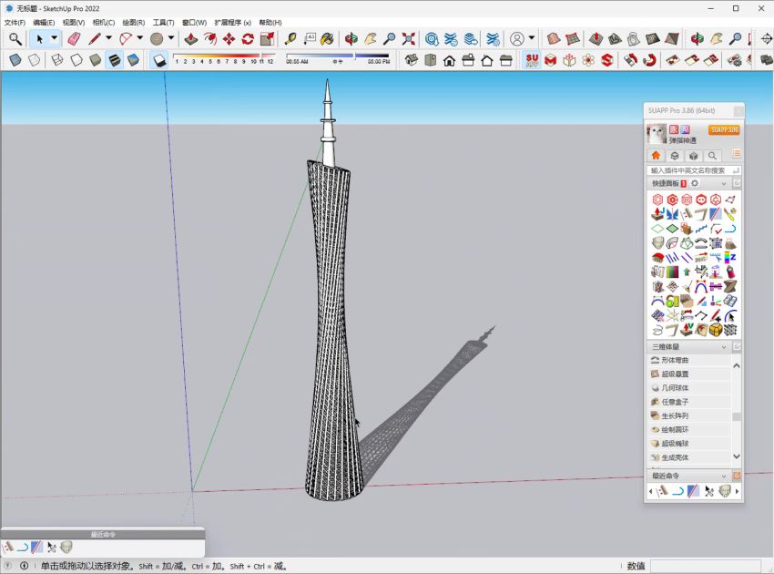Viewport: 774px width, 574px height.
Task: Select the Move tool
Action: click(x=229, y=38)
